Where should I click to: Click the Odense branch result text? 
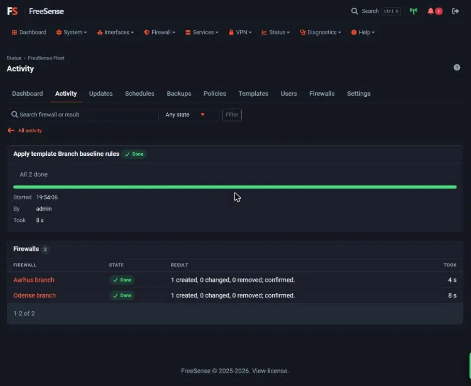[x=233, y=295]
